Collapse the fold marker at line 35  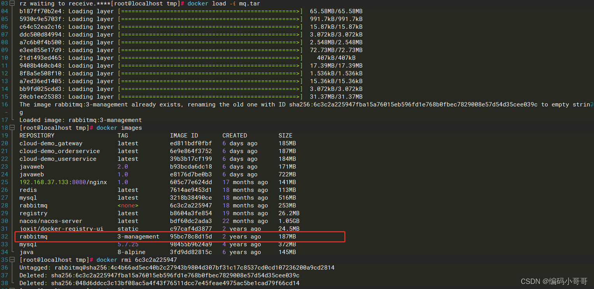pos(12,260)
